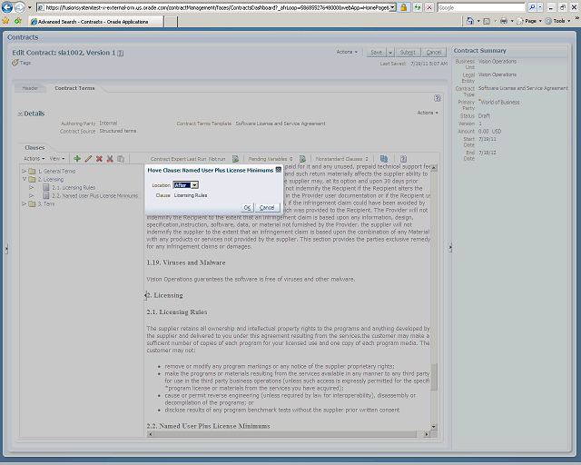Click the Google search box

[481, 7]
